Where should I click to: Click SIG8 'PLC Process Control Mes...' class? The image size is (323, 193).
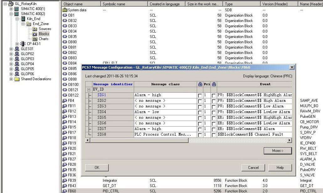tap(165, 134)
